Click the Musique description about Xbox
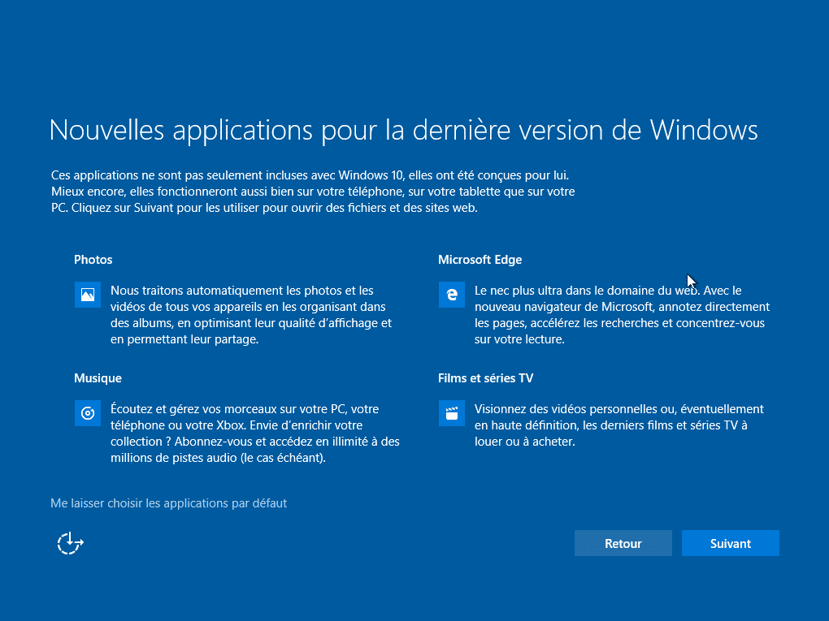Screen dimensions: 829x621 [254, 433]
